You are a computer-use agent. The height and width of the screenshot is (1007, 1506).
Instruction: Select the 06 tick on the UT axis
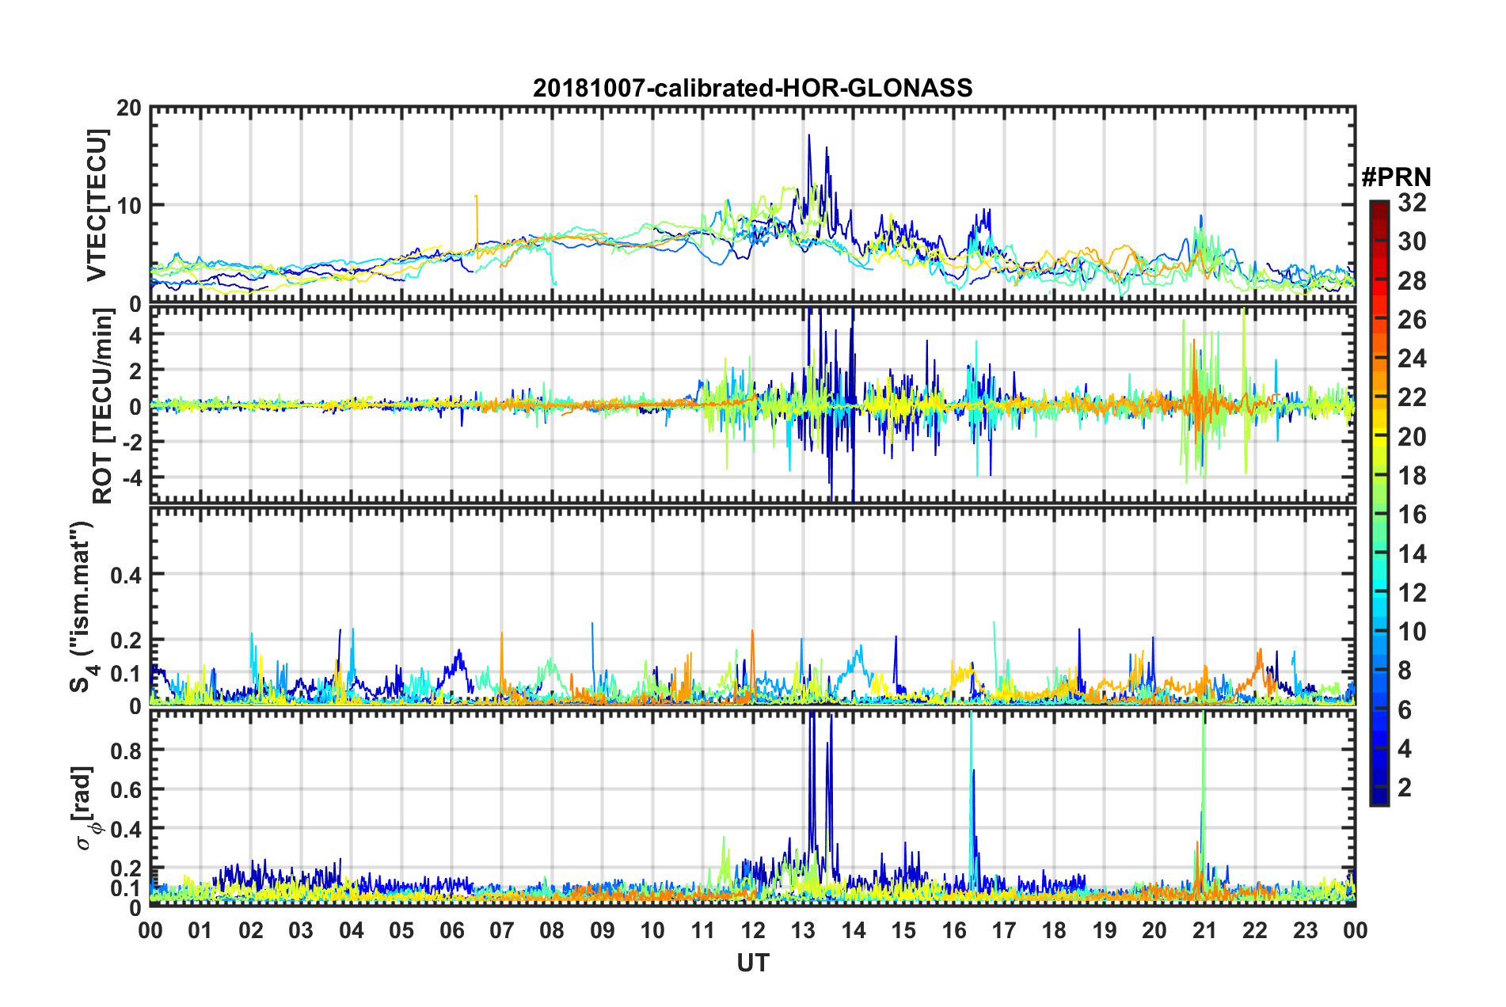tap(451, 930)
